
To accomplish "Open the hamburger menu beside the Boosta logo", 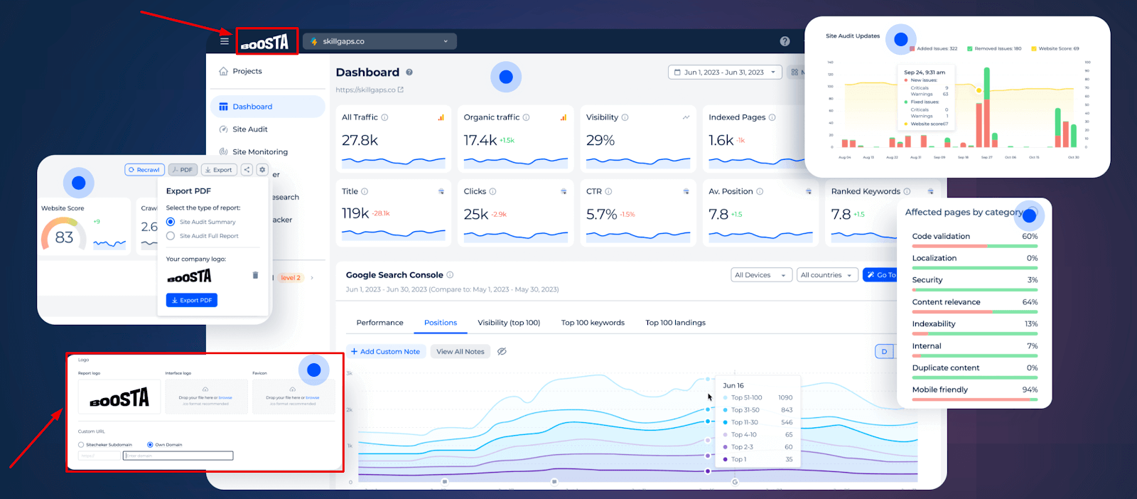I will [225, 41].
